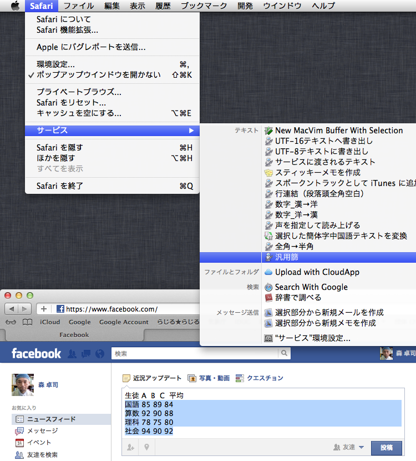Choose プライベートブラウズ... menu item
Screen dimensions: 416x461
click(x=112, y=92)
